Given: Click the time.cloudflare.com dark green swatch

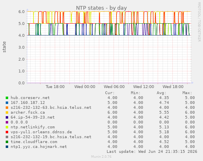Looking at the screenshot, I should click(x=7, y=142).
